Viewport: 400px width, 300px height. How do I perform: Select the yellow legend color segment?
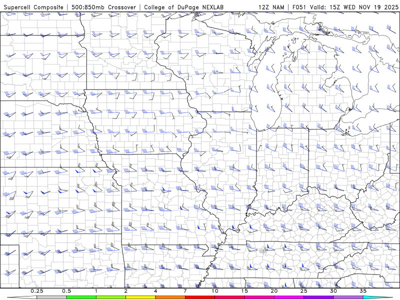tap(140, 297)
